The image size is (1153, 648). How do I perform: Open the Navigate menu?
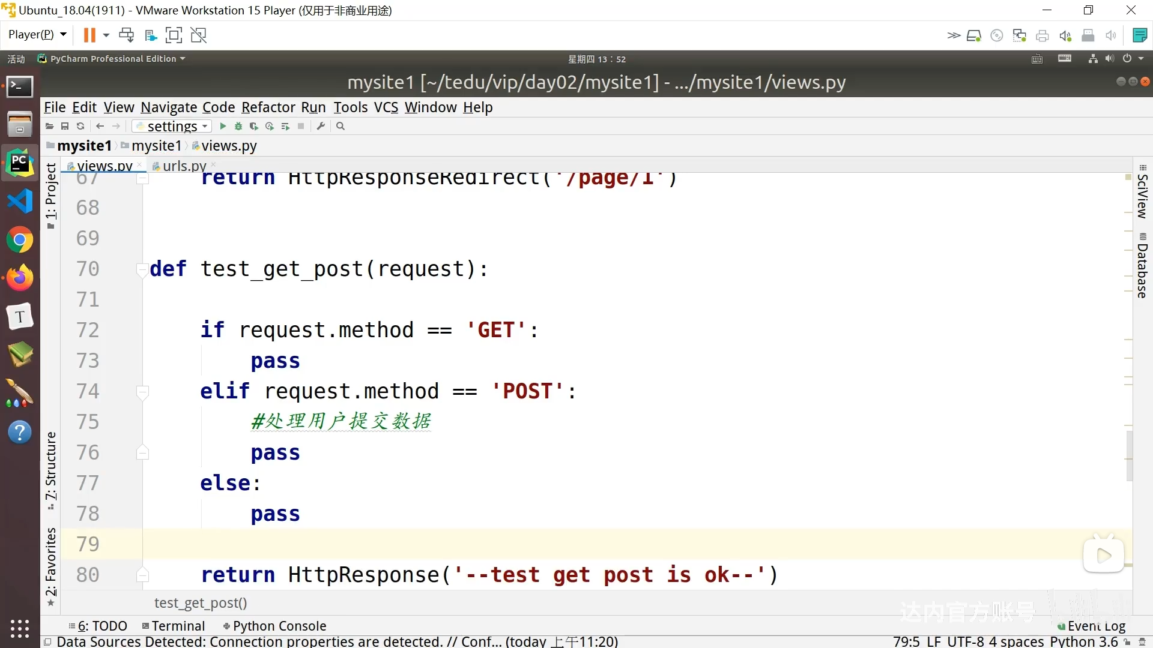click(169, 107)
